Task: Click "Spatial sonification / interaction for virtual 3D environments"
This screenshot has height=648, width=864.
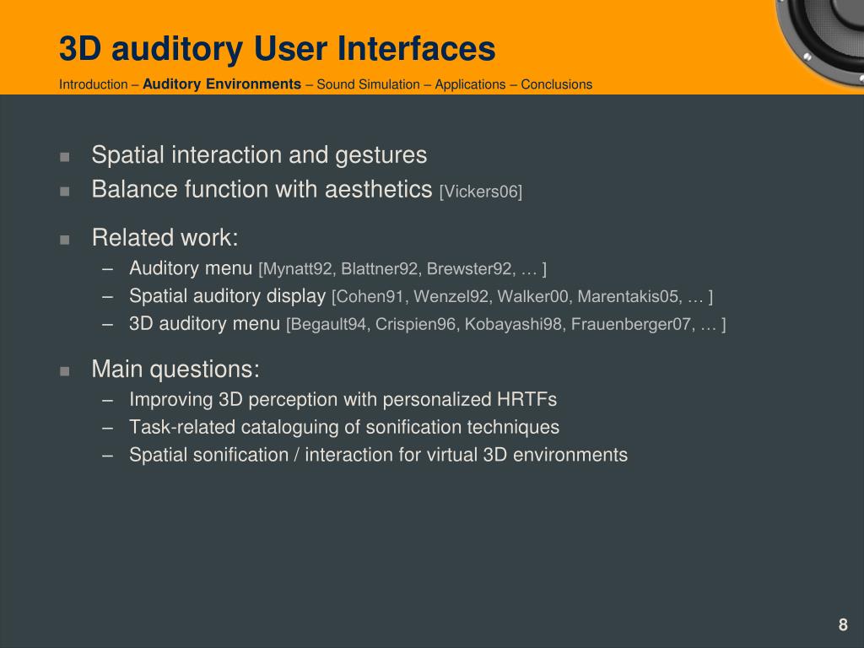Action: [379, 455]
